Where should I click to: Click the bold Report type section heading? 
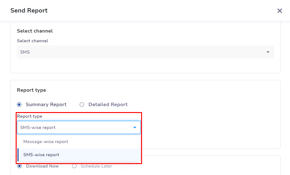tap(31, 90)
